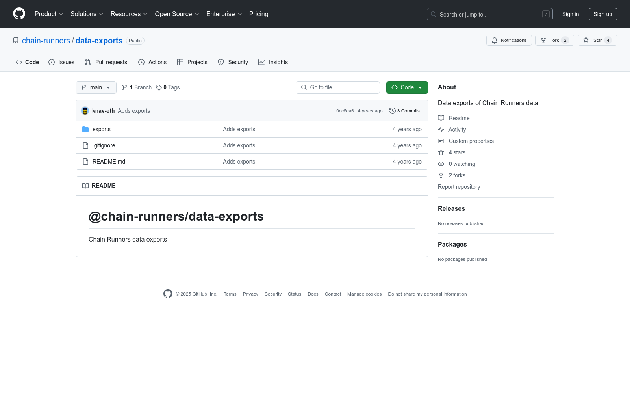Open the Status footer link
The height and width of the screenshot is (394, 630).
(x=295, y=294)
